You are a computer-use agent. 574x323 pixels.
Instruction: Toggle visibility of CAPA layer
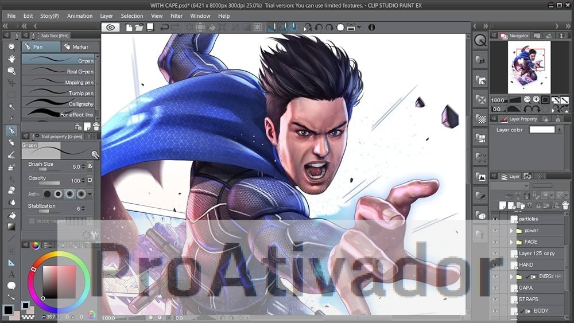click(x=495, y=287)
